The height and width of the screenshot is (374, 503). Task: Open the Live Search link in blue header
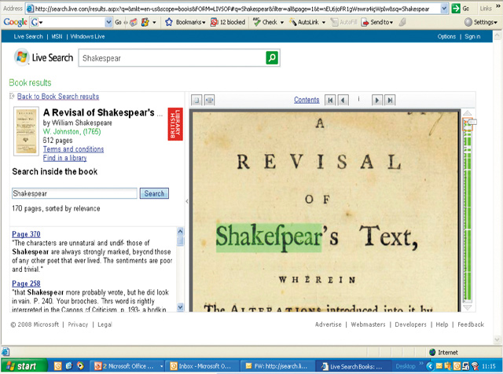[28, 37]
